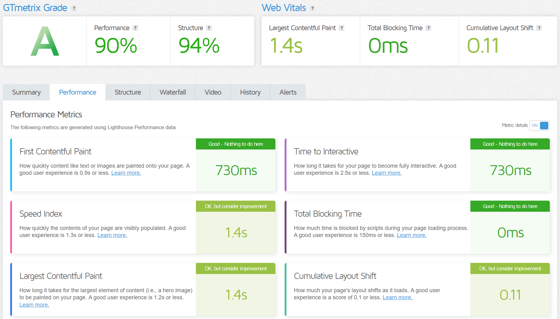Click the help icon beside GTmetrix Grade
Viewport: 560px width, 319px height.
[x=74, y=8]
